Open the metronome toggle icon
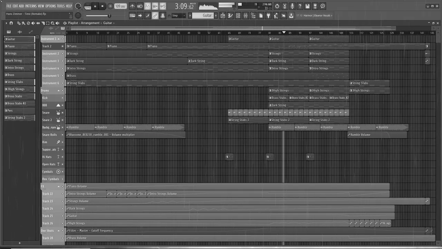This screenshot has width=442, height=249. pos(132,6)
